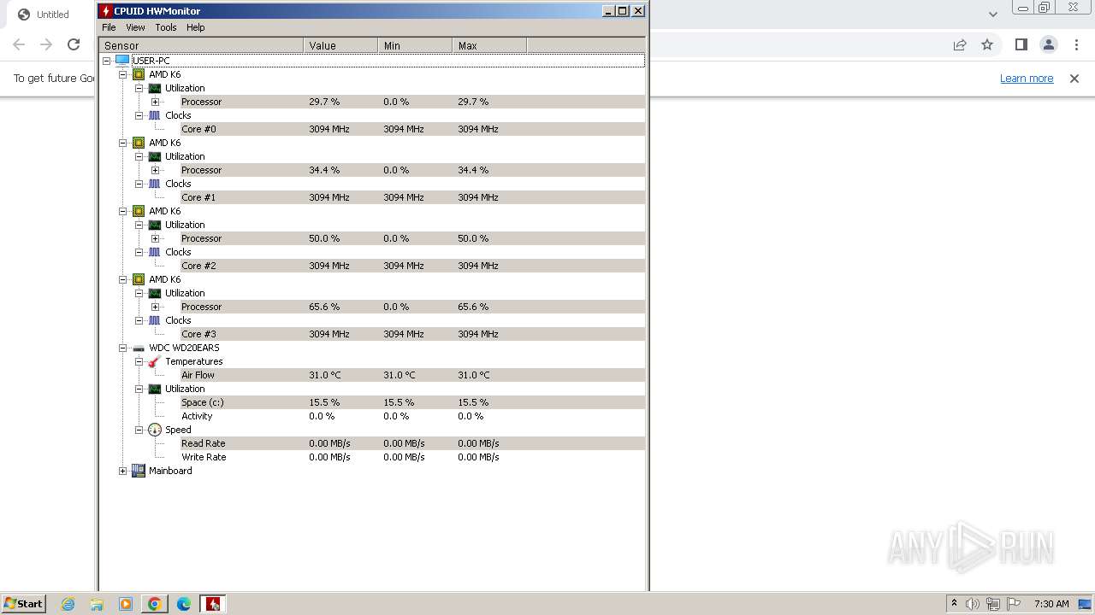Click HWMonitor taskbar button

pyautogui.click(x=212, y=604)
